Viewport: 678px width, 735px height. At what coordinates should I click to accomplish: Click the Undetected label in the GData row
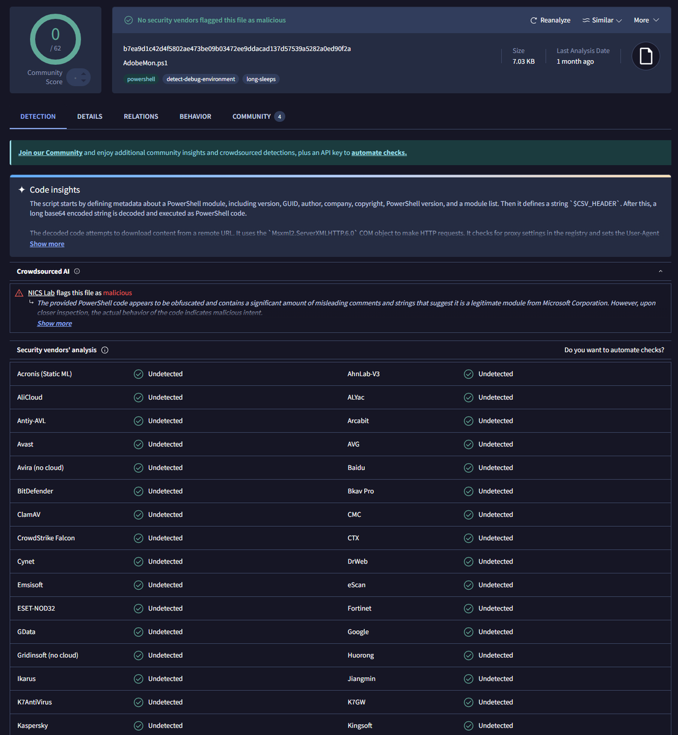[x=165, y=632]
